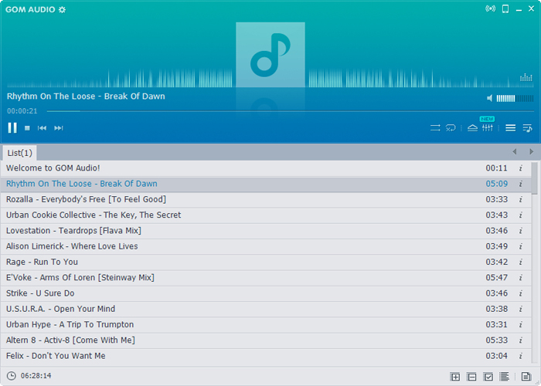Add files to playlist with plus icon
Viewport: 541px width, 386px height.
[455, 377]
